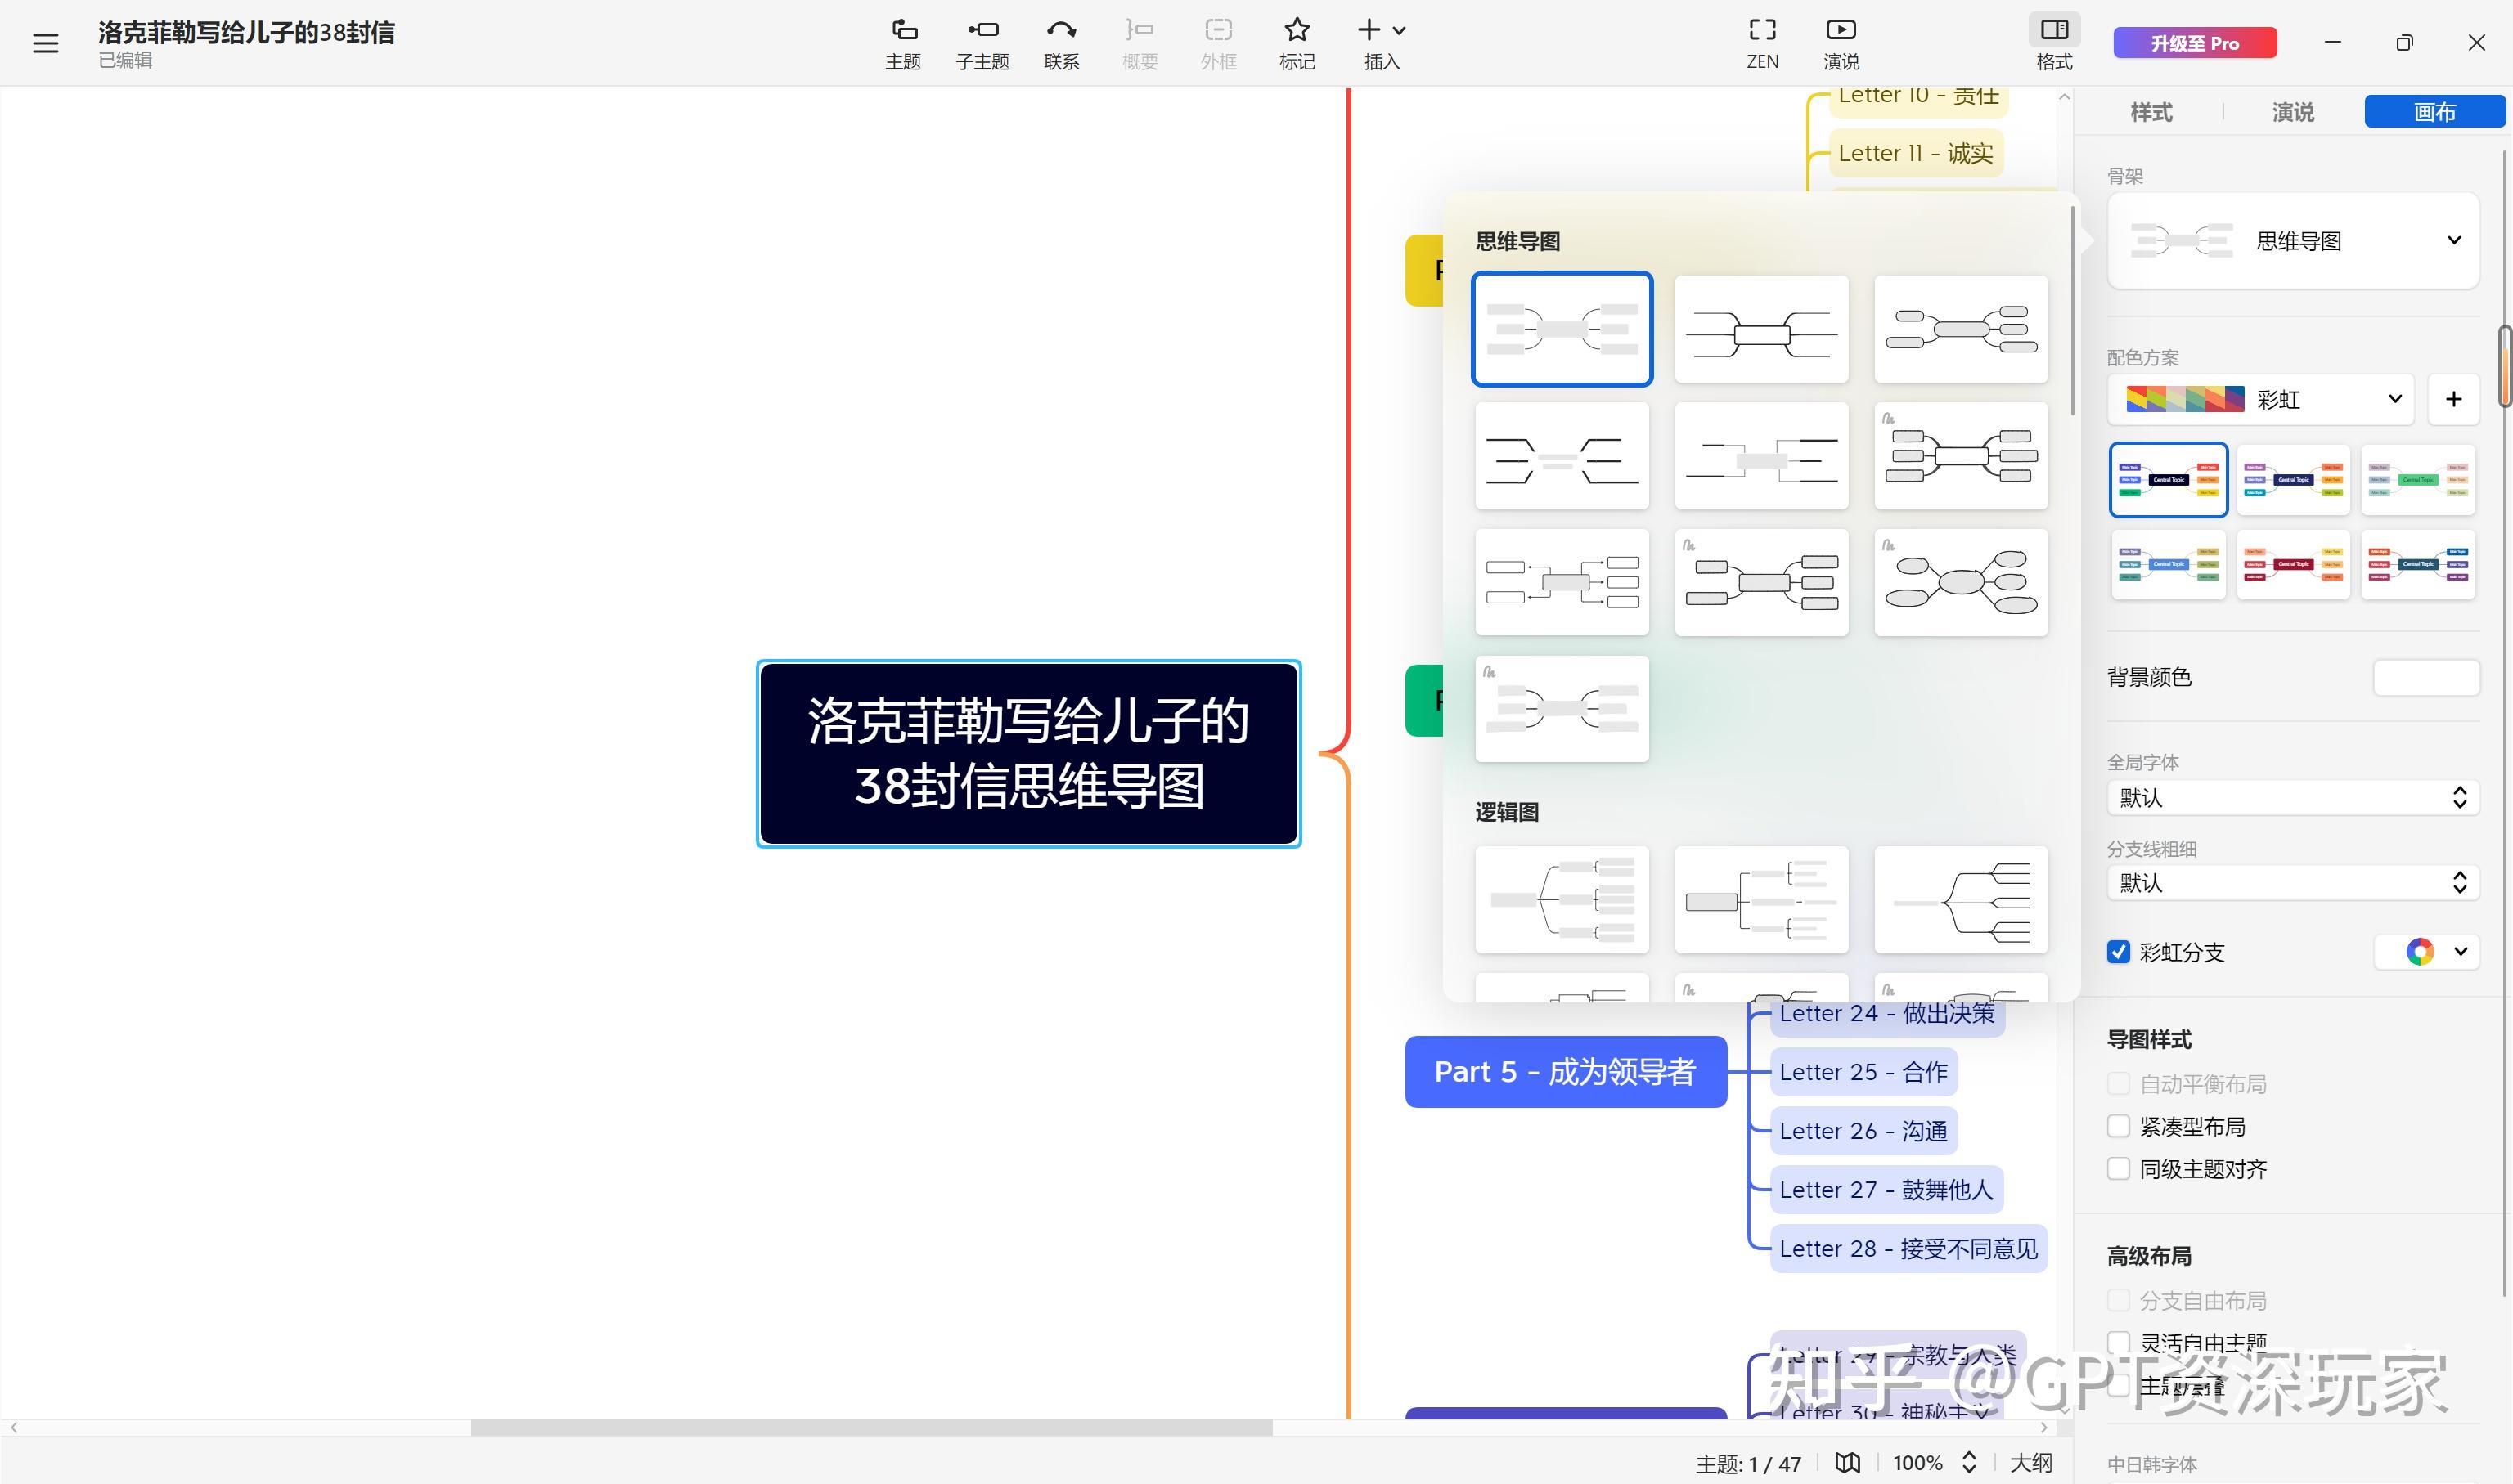Uncheck the 彩虹分支 checkbox
2513x1484 pixels.
[2118, 952]
